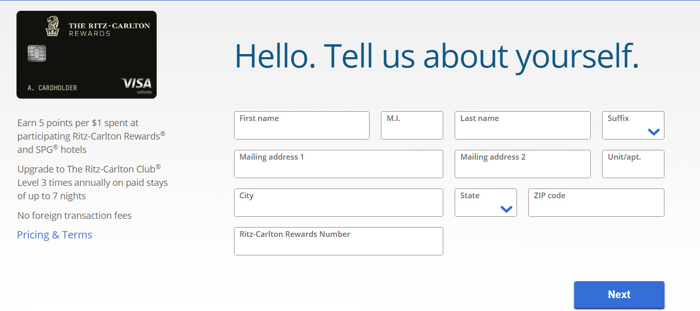Viewport: 700px width, 311px height.
Task: Click the card's chip icon
Action: [37, 54]
